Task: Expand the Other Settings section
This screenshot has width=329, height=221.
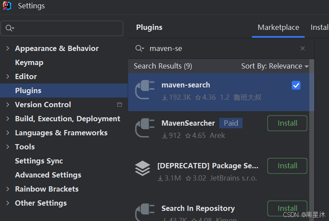Action: tap(8, 203)
